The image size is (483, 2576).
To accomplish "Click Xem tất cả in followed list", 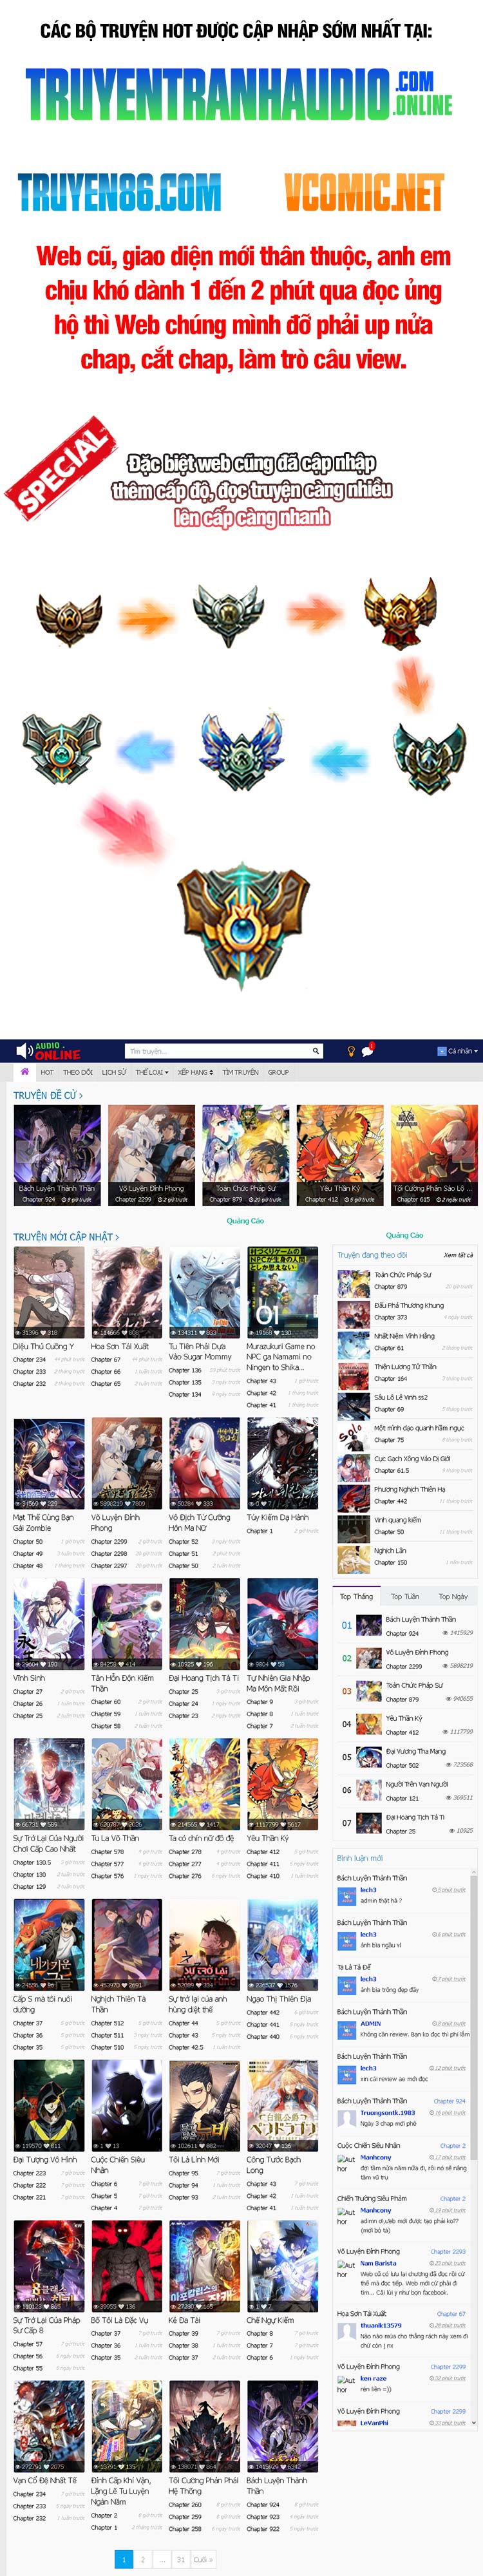I will pyautogui.click(x=457, y=1254).
